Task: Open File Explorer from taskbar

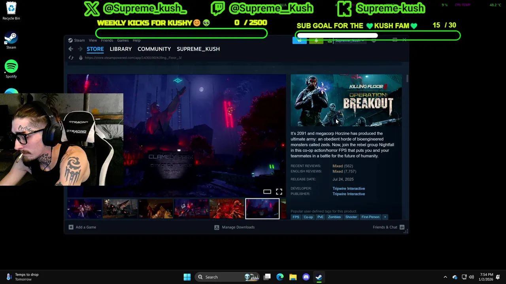Action: tap(293, 277)
